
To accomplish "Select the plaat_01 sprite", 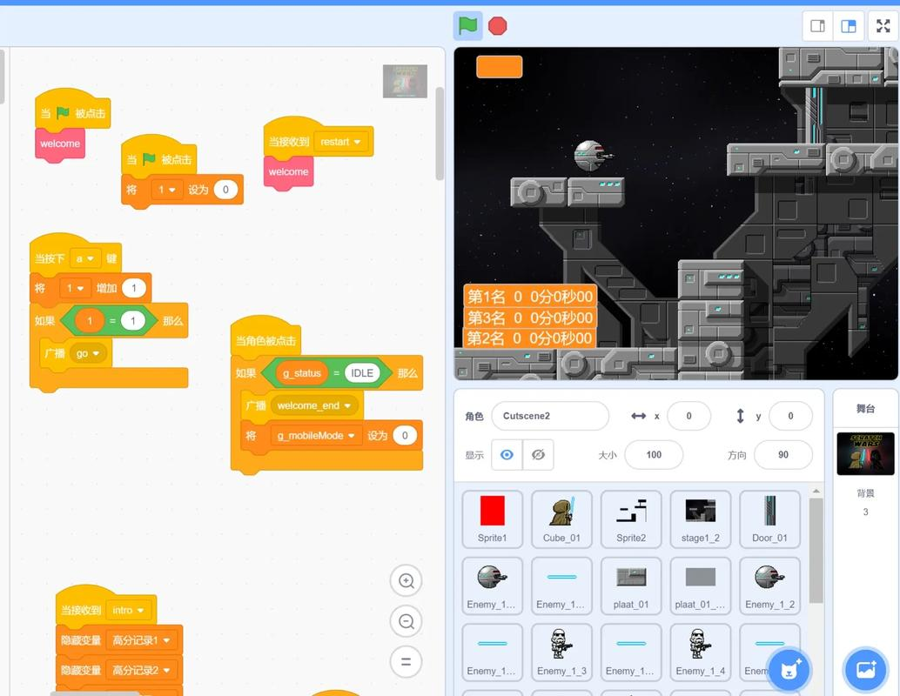I will (631, 586).
